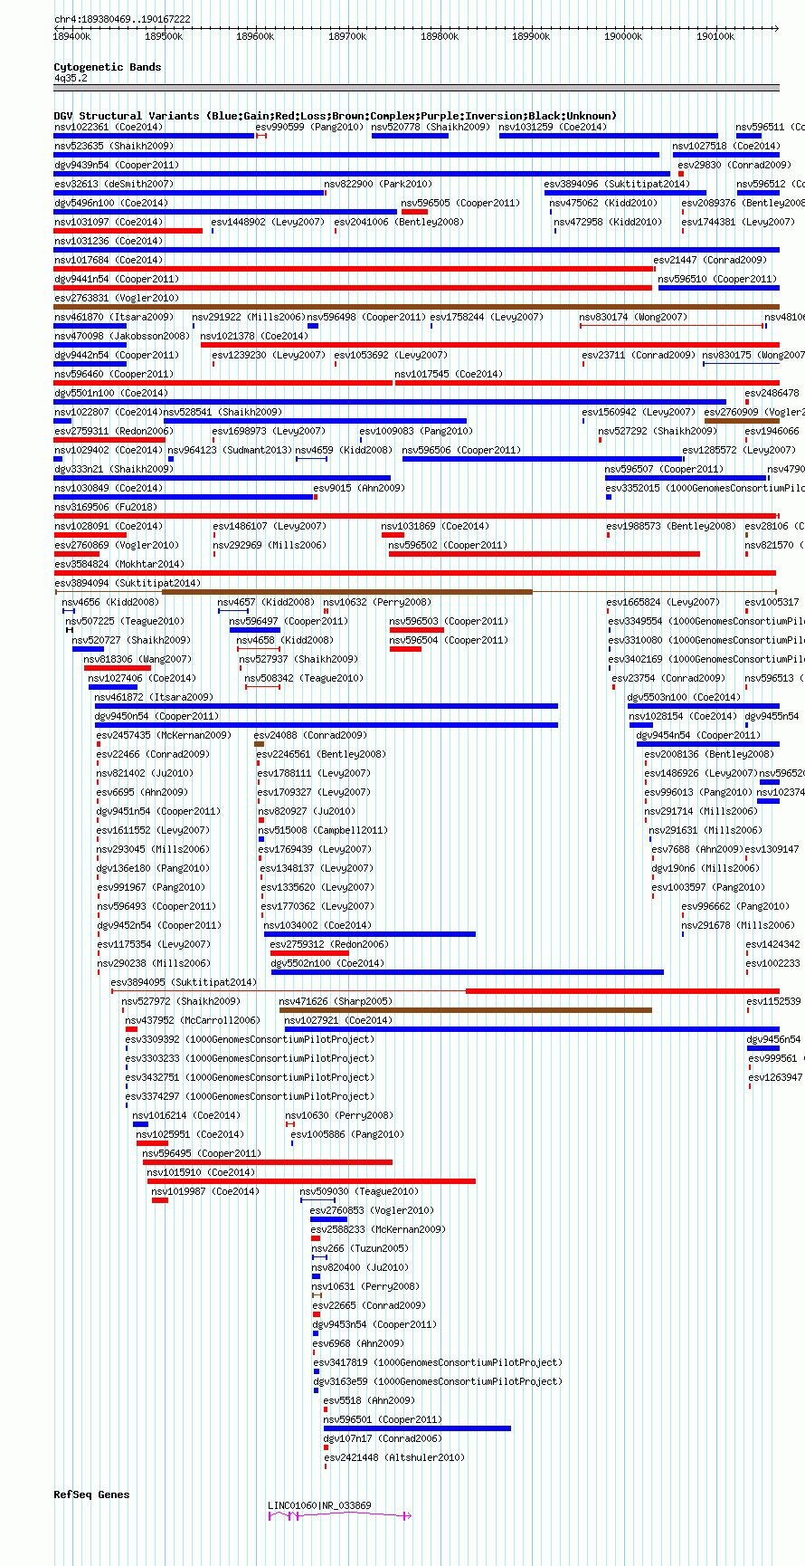Click the nsv964123 (Sudmant2013) label

tap(231, 450)
